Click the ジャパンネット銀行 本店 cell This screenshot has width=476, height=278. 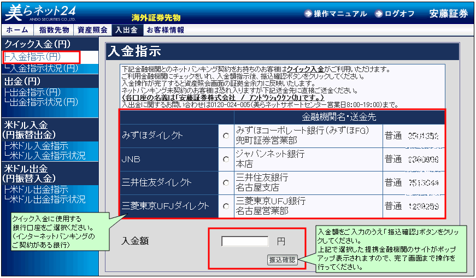[x=308, y=159]
